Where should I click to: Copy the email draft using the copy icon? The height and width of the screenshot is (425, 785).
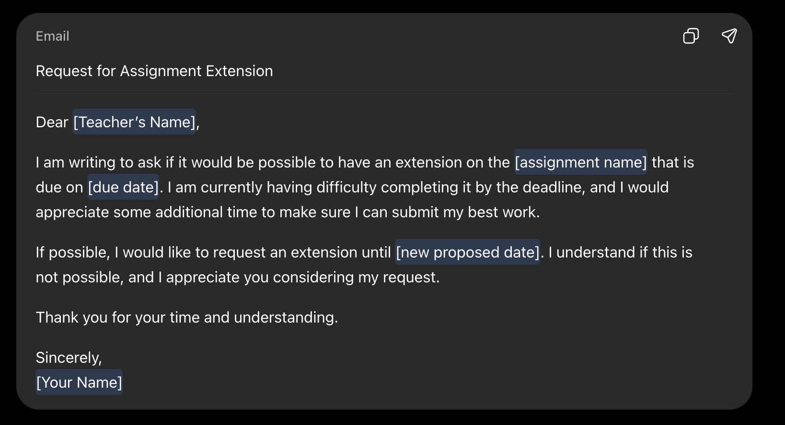pyautogui.click(x=691, y=36)
